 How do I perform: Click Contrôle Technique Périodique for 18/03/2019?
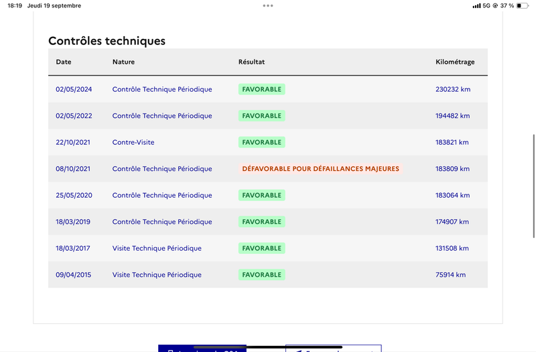click(162, 222)
